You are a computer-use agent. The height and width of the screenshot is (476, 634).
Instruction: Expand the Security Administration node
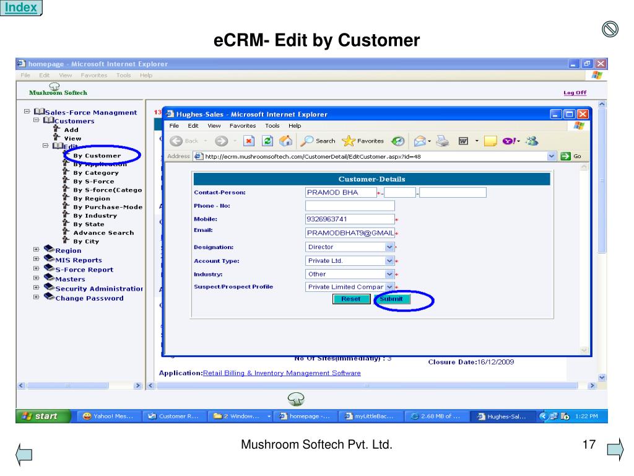[x=37, y=288]
